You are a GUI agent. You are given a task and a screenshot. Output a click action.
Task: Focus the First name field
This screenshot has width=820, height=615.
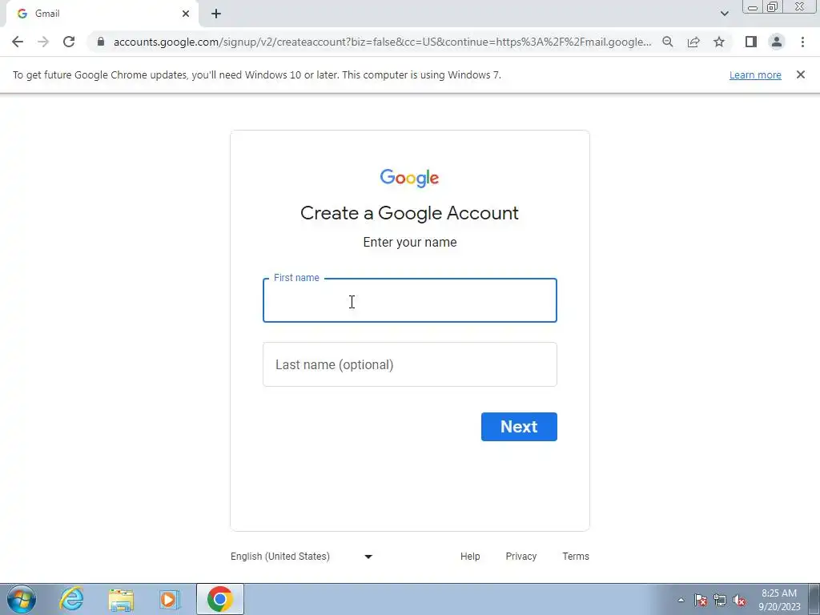point(409,300)
